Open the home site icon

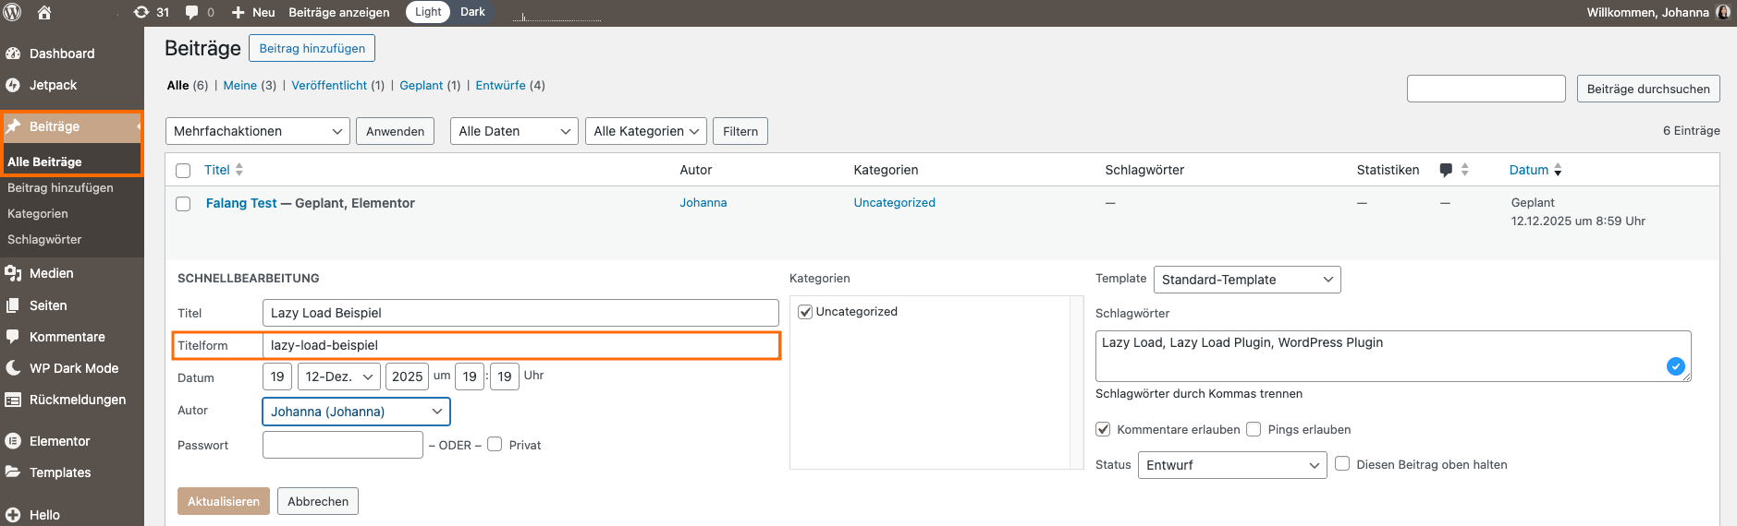click(x=44, y=12)
